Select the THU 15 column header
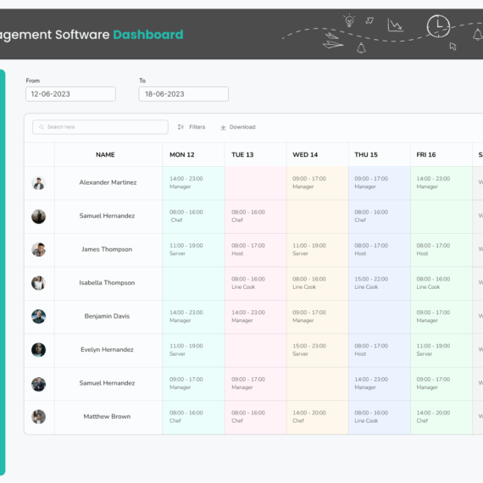The height and width of the screenshot is (483, 483). (366, 154)
